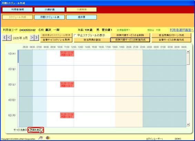The height and width of the screenshot is (141, 195).
Task: Advance to next month with single-right arrow
Action: pyautogui.click(x=32, y=38)
